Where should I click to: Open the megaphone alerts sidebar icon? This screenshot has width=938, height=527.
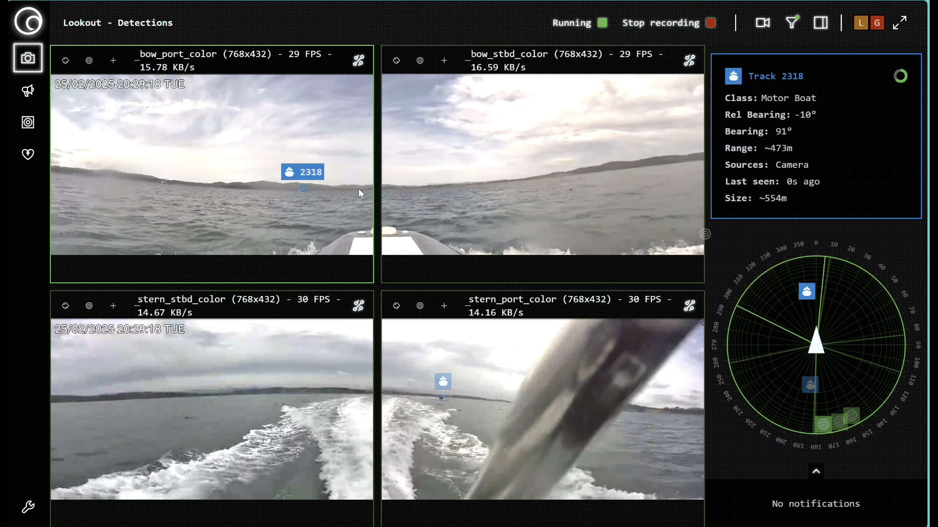(28, 90)
